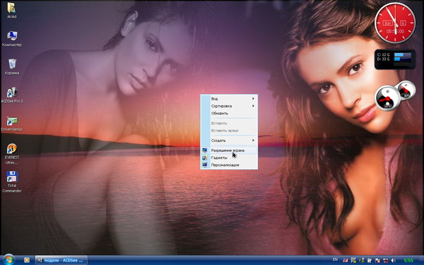Viewport: 424px width, 265px height.
Task: Click the red analog clock gadget
Action: tap(395, 23)
